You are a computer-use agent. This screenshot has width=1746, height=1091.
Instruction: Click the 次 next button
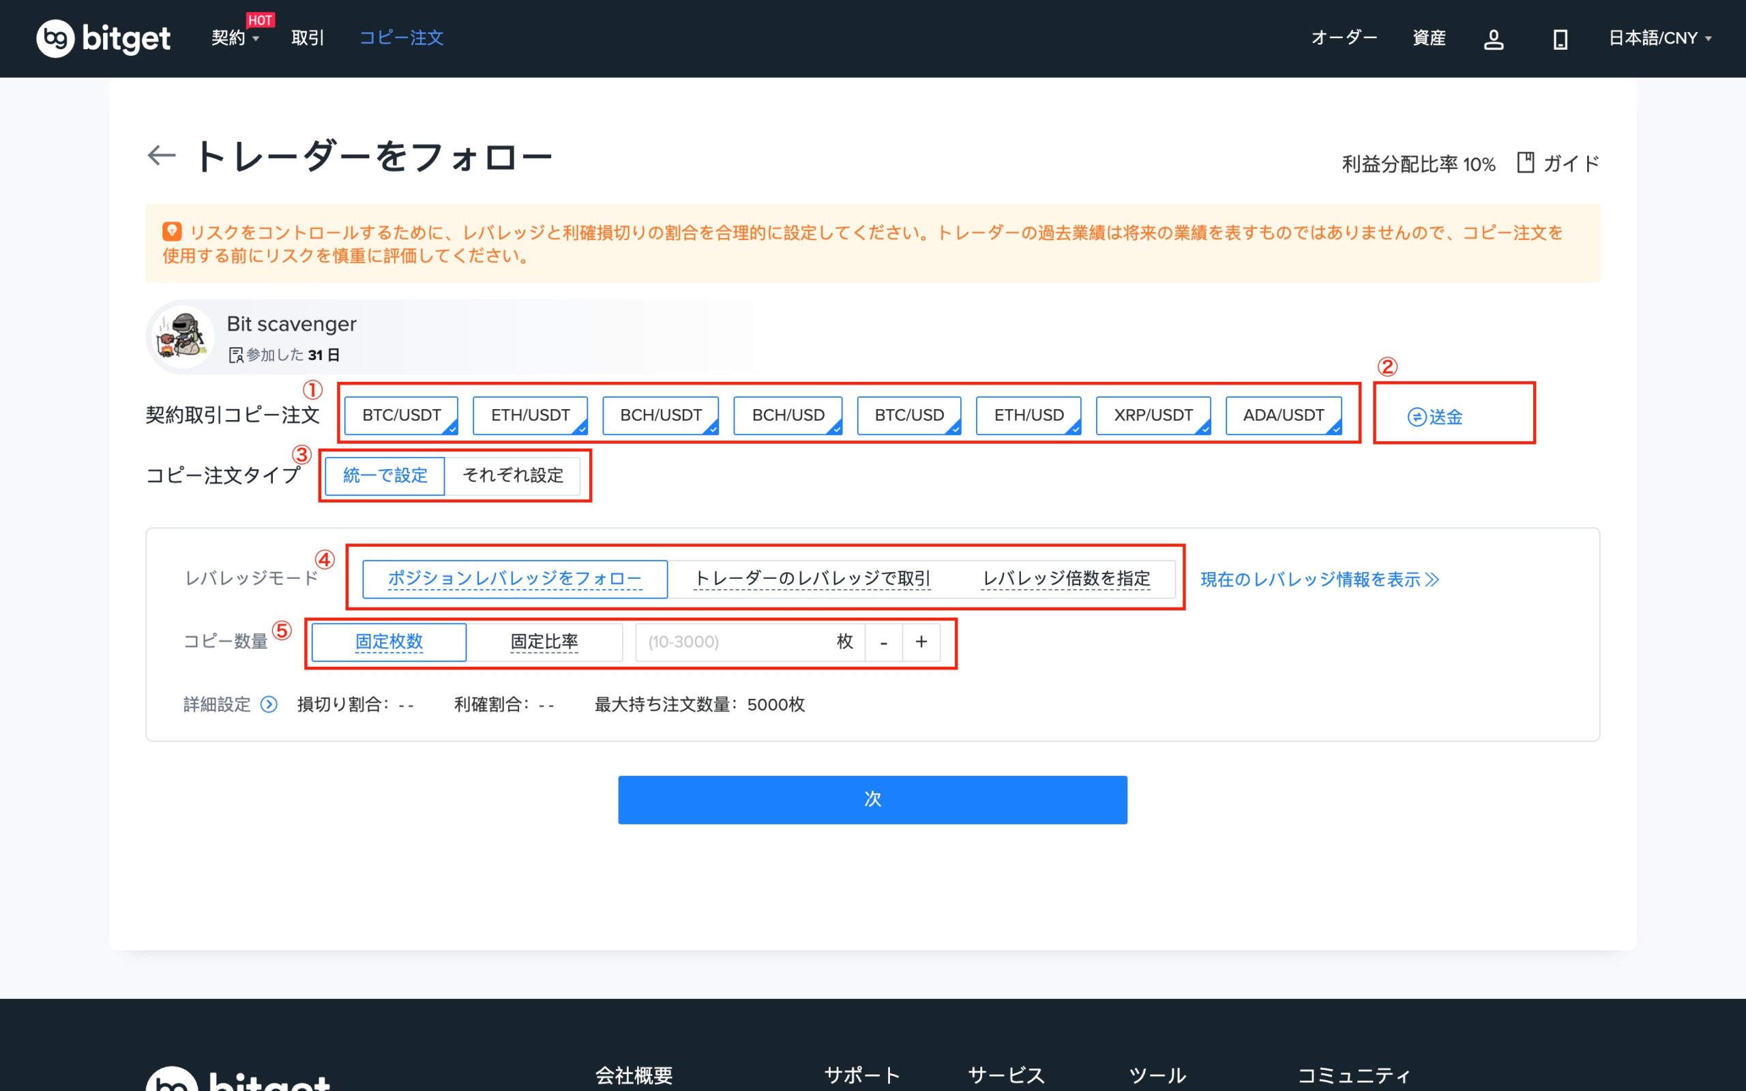point(872,799)
